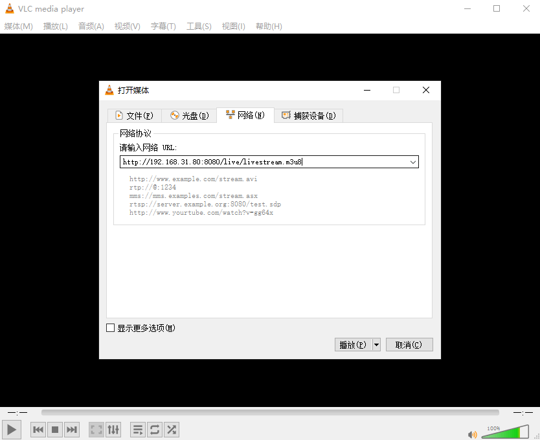Click the 取消(C) button
The width and height of the screenshot is (540, 440).
coord(409,345)
